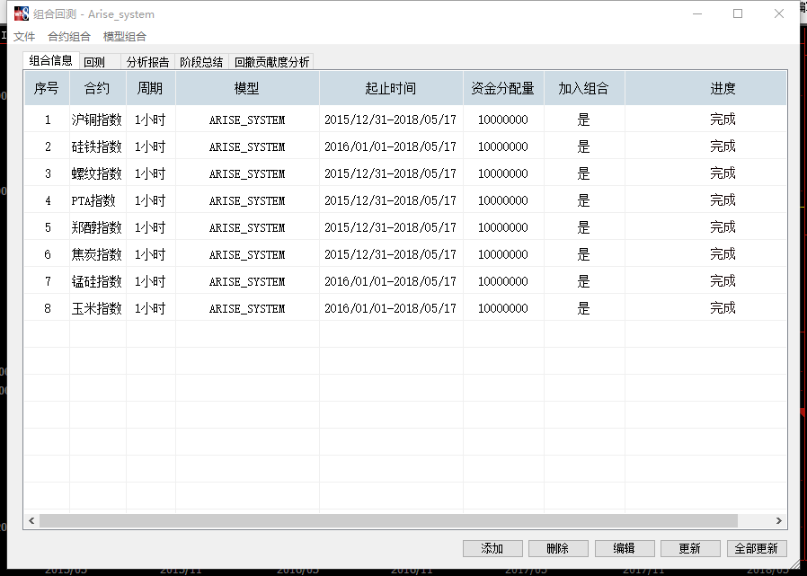Screen dimensions: 807x576
Task: Open the 文件 menu
Action: click(x=24, y=37)
